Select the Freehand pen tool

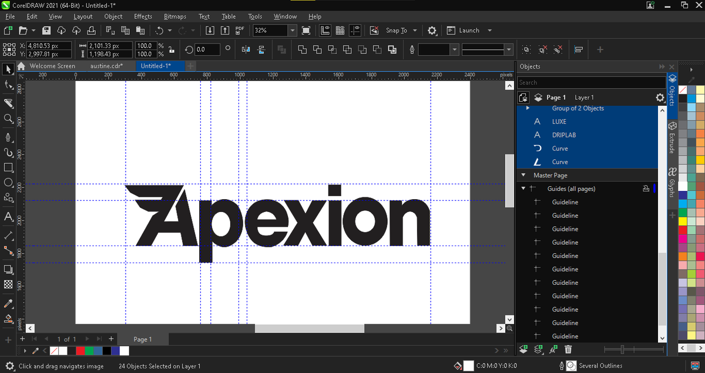point(8,137)
